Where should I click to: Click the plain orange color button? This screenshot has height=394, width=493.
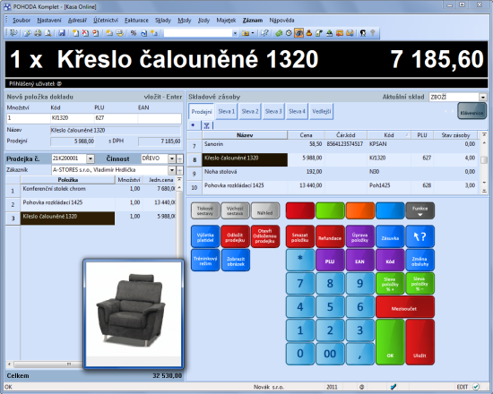(359, 210)
